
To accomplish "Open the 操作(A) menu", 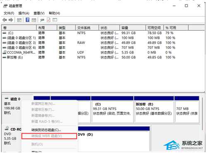I will (x=24, y=13).
